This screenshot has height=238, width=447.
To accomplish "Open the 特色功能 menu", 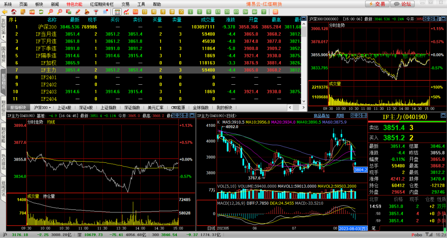I will click(74, 4).
